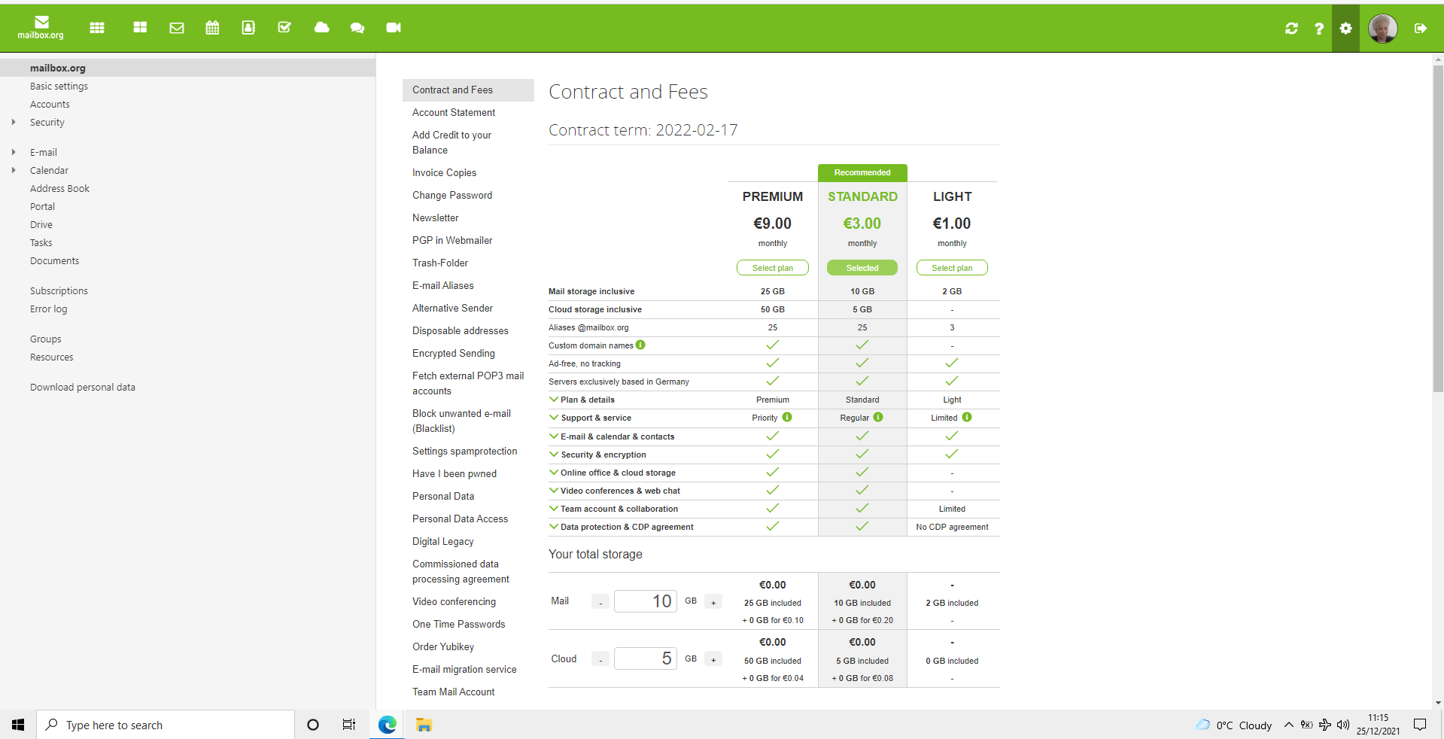
Task: Click the user profile picture
Action: pos(1383,29)
